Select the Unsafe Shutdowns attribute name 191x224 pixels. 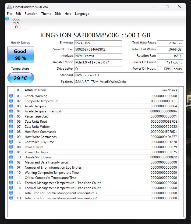point(38,157)
